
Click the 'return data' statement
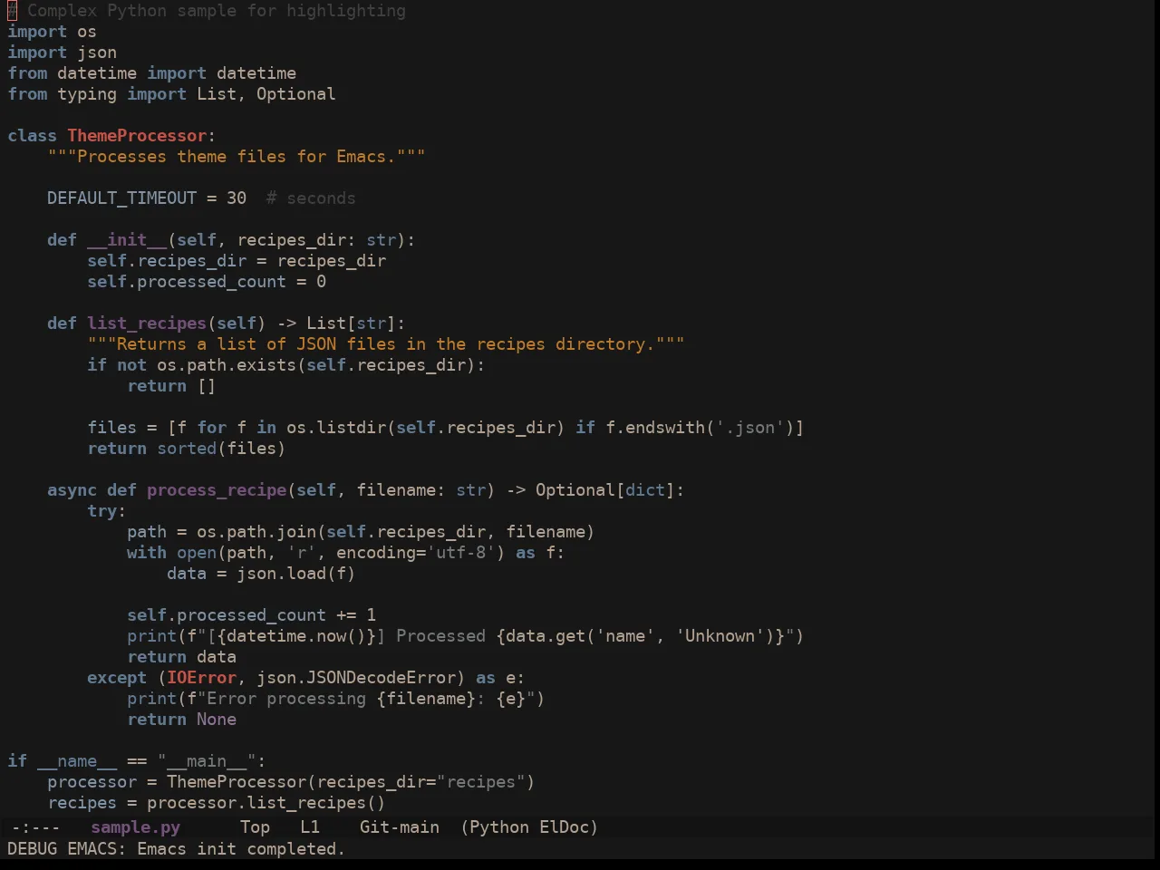tap(181, 657)
